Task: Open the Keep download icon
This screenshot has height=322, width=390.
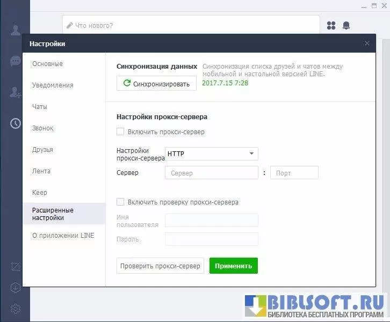Action: (x=16, y=287)
